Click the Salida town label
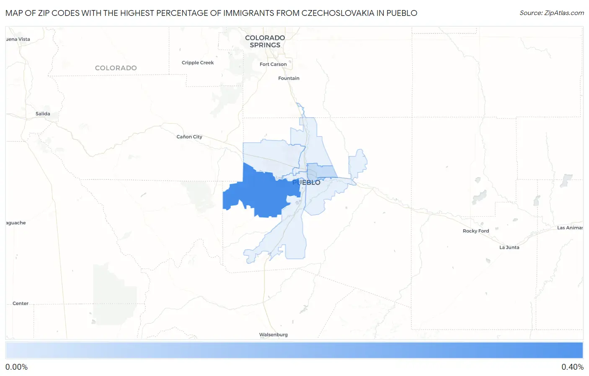Viewport: 589px width, 376px height. click(x=43, y=114)
